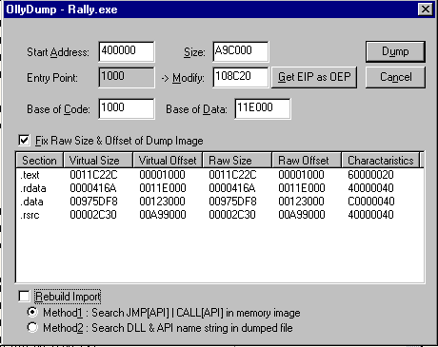
Task: Click the Start Address label
Action: tap(58, 52)
